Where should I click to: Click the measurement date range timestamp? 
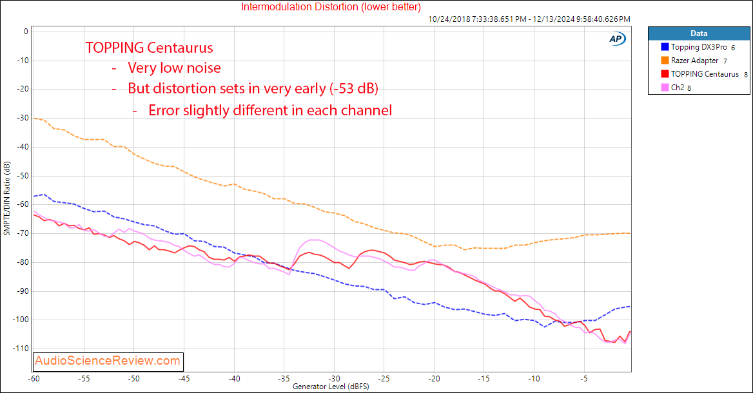click(529, 19)
